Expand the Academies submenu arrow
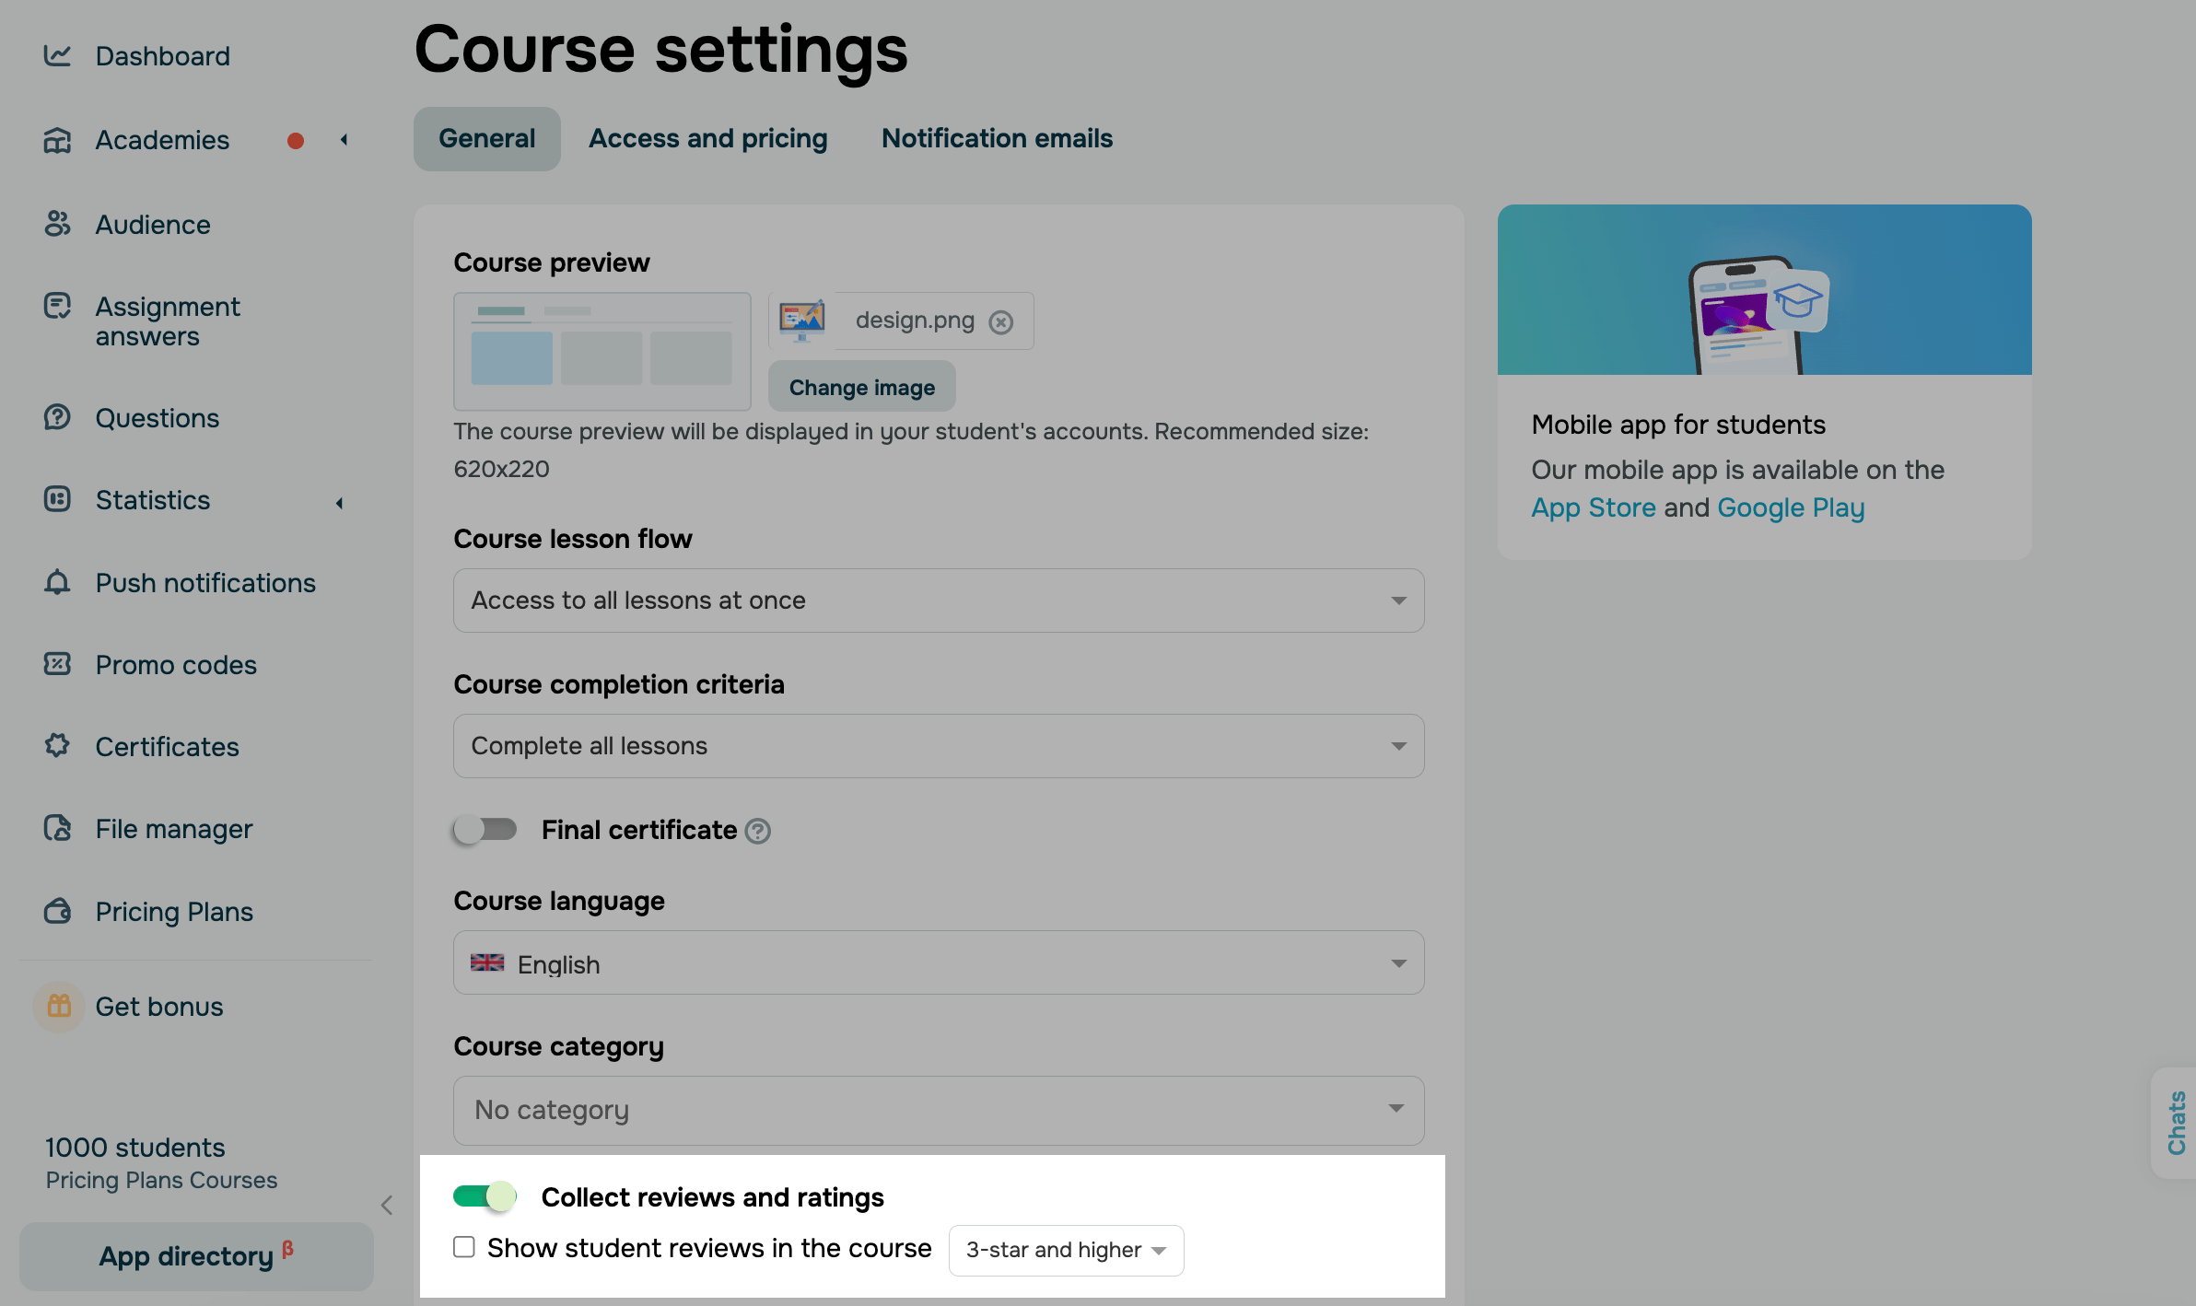The image size is (2196, 1306). pos(344,140)
